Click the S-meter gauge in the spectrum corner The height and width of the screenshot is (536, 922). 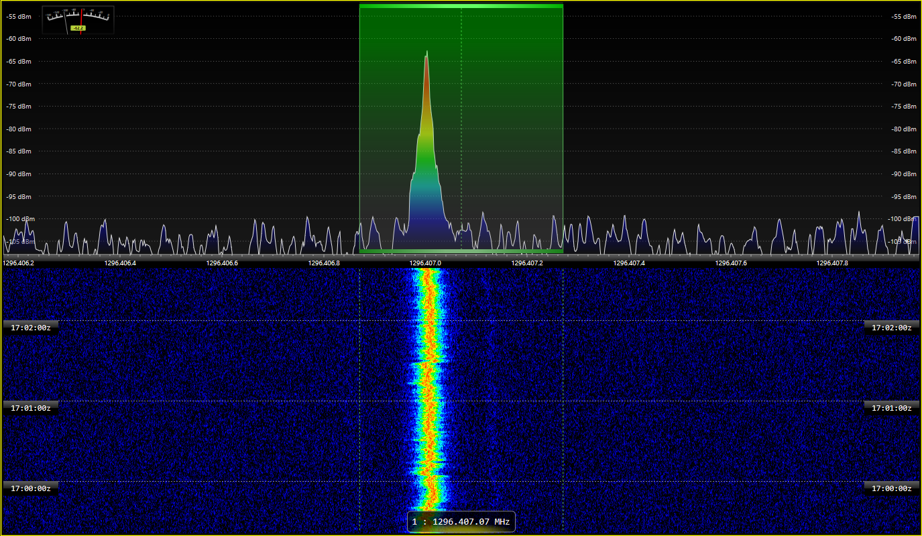[x=78, y=19]
